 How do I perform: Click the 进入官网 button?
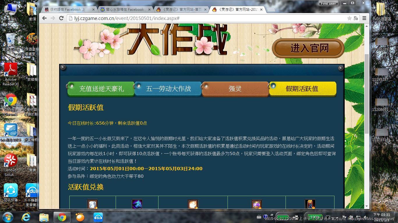(x=309, y=48)
